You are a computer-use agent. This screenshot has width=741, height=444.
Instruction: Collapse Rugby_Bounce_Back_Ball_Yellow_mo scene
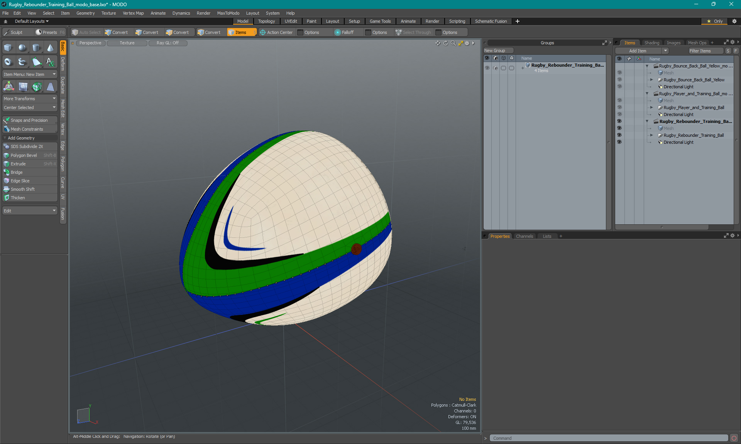pos(647,66)
